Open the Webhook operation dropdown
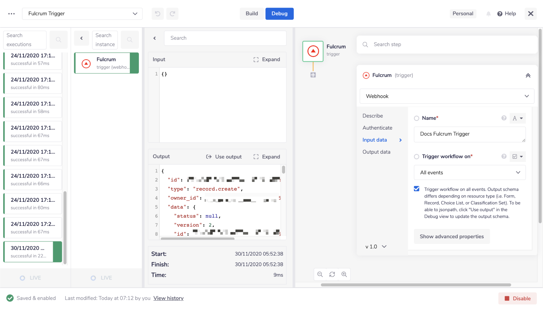Viewport: 543px width, 309px height. click(447, 96)
